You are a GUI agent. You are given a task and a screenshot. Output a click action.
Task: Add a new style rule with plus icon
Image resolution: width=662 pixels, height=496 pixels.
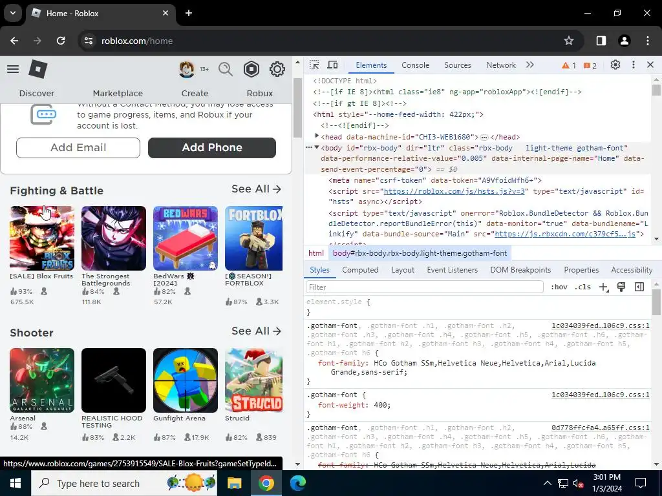[604, 287]
